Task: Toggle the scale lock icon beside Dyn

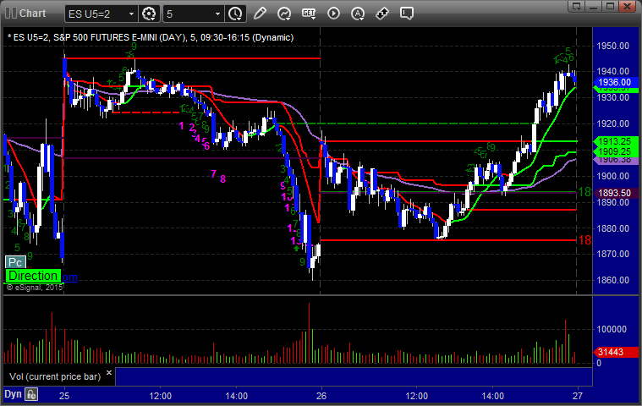Action: (31, 394)
